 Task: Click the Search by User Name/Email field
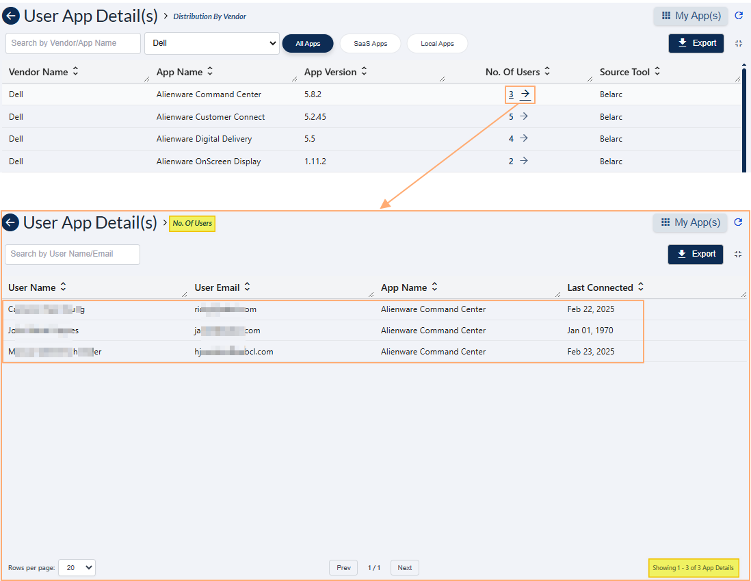point(72,254)
